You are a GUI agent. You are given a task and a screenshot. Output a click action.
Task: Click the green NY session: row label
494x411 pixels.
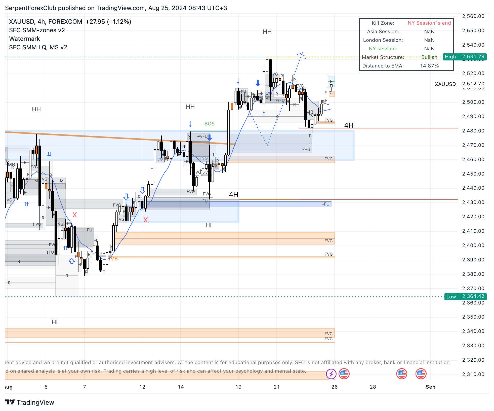click(x=383, y=49)
